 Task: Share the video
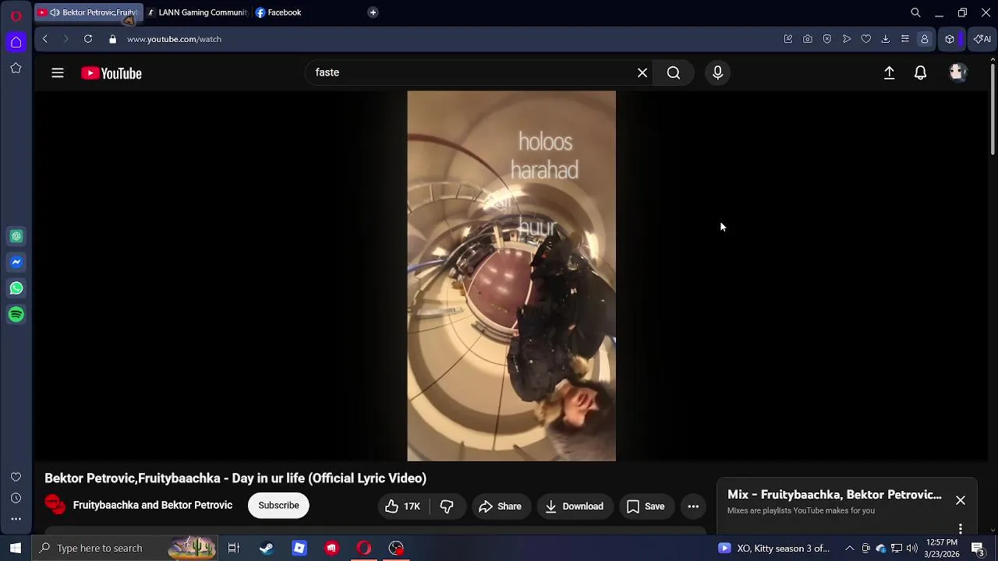click(500, 506)
